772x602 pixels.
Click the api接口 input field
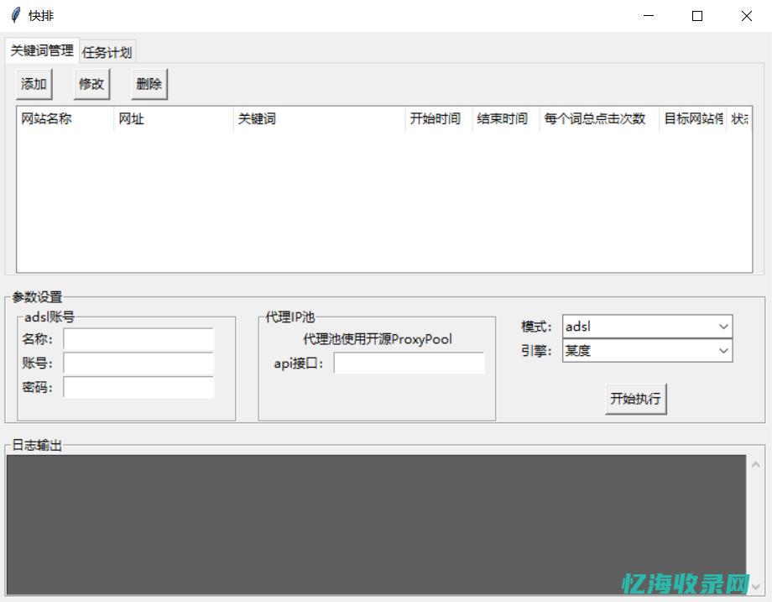409,363
